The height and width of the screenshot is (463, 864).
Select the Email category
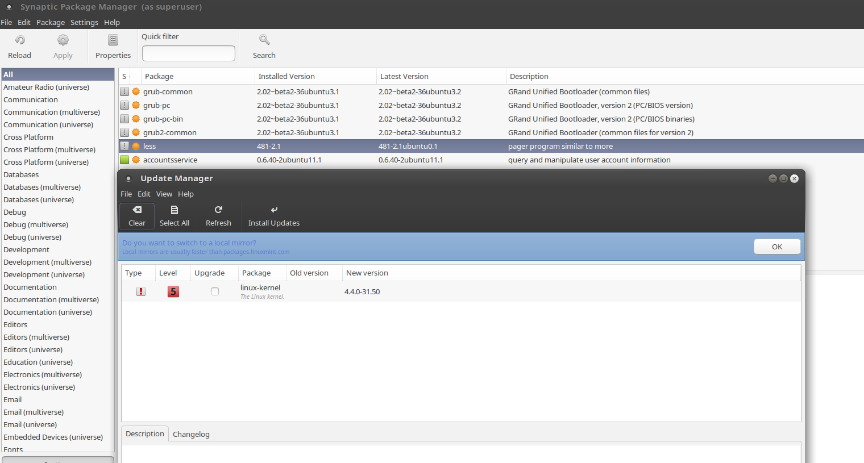58,399
